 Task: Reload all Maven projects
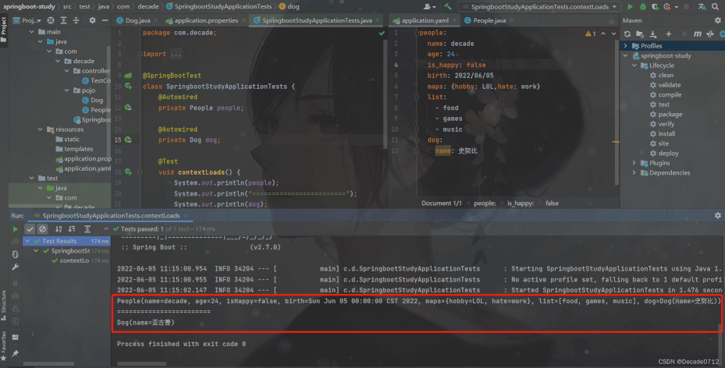click(627, 34)
